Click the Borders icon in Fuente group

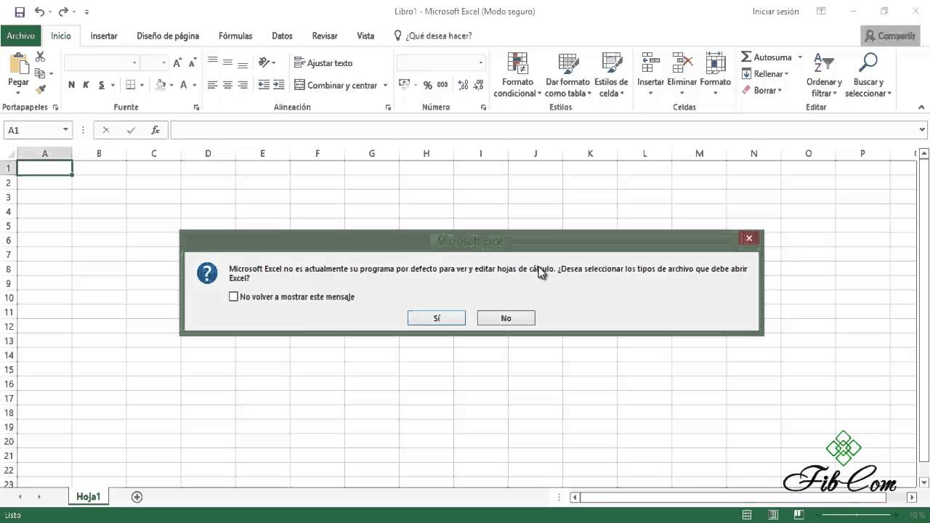[131, 85]
